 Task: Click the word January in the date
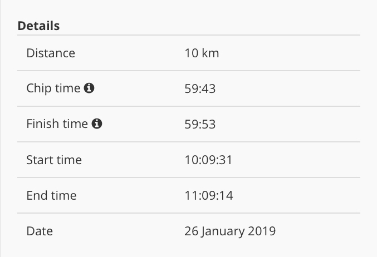(x=226, y=231)
